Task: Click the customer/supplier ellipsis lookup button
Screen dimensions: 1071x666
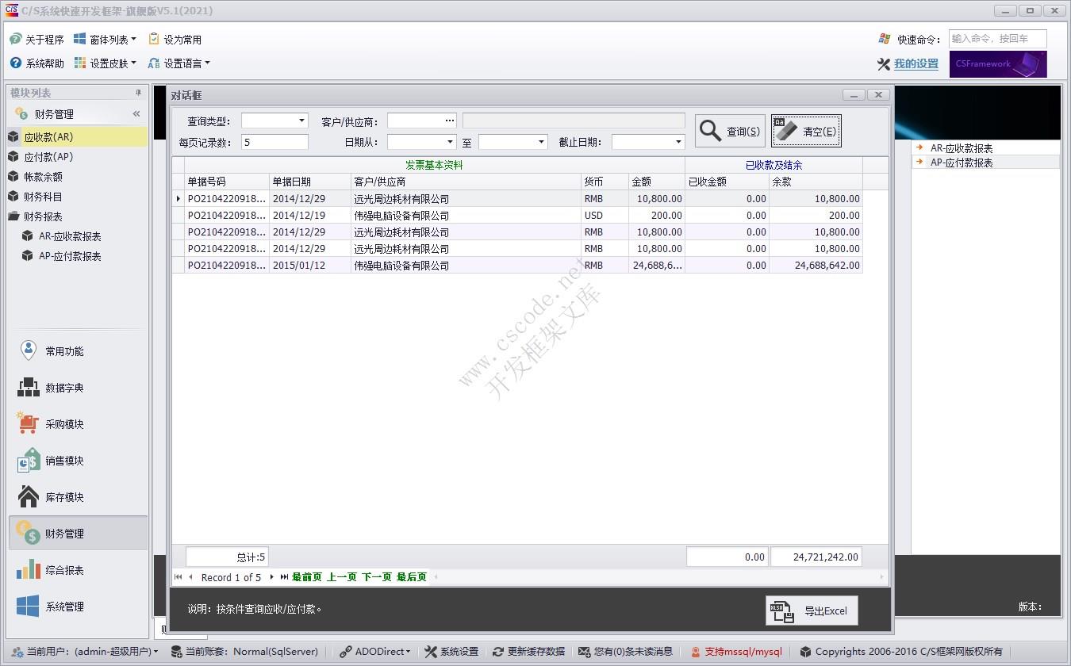Action: (450, 121)
